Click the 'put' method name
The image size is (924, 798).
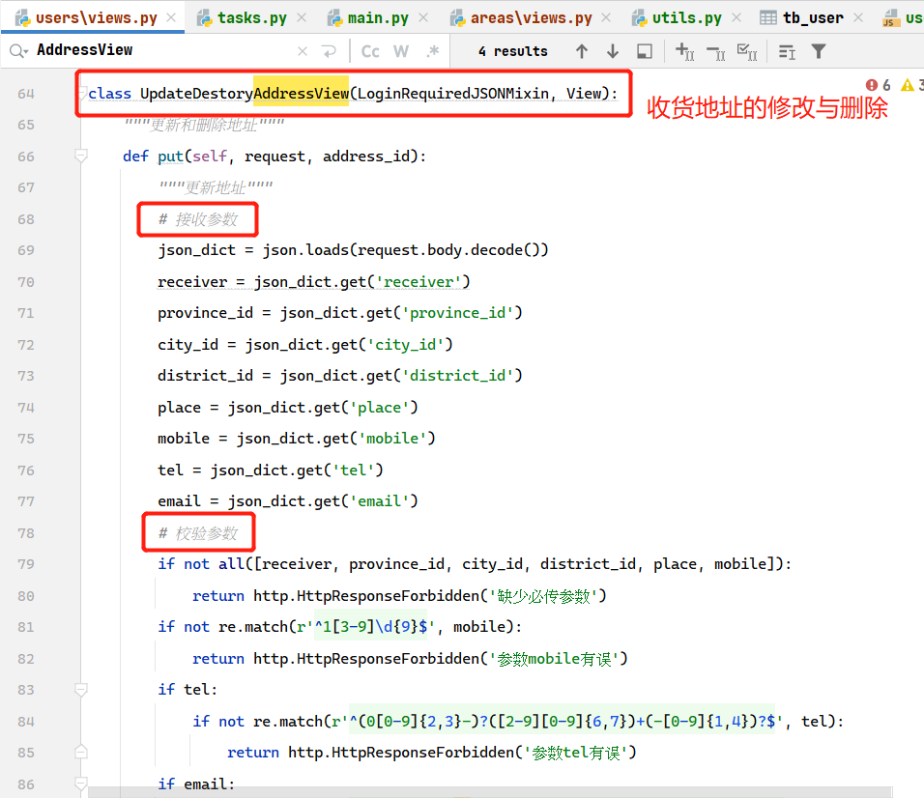pos(170,157)
